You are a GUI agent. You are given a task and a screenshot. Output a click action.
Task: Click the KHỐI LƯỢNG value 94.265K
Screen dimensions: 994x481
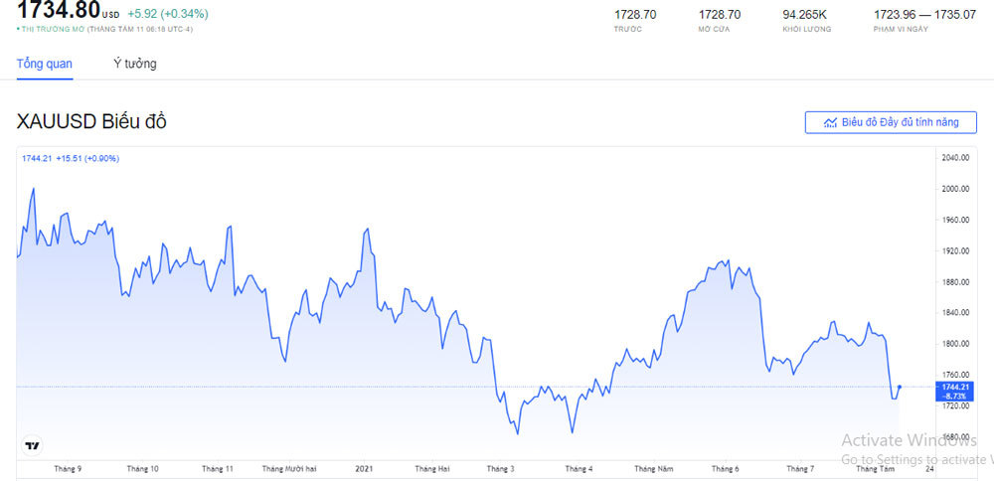pos(804,15)
